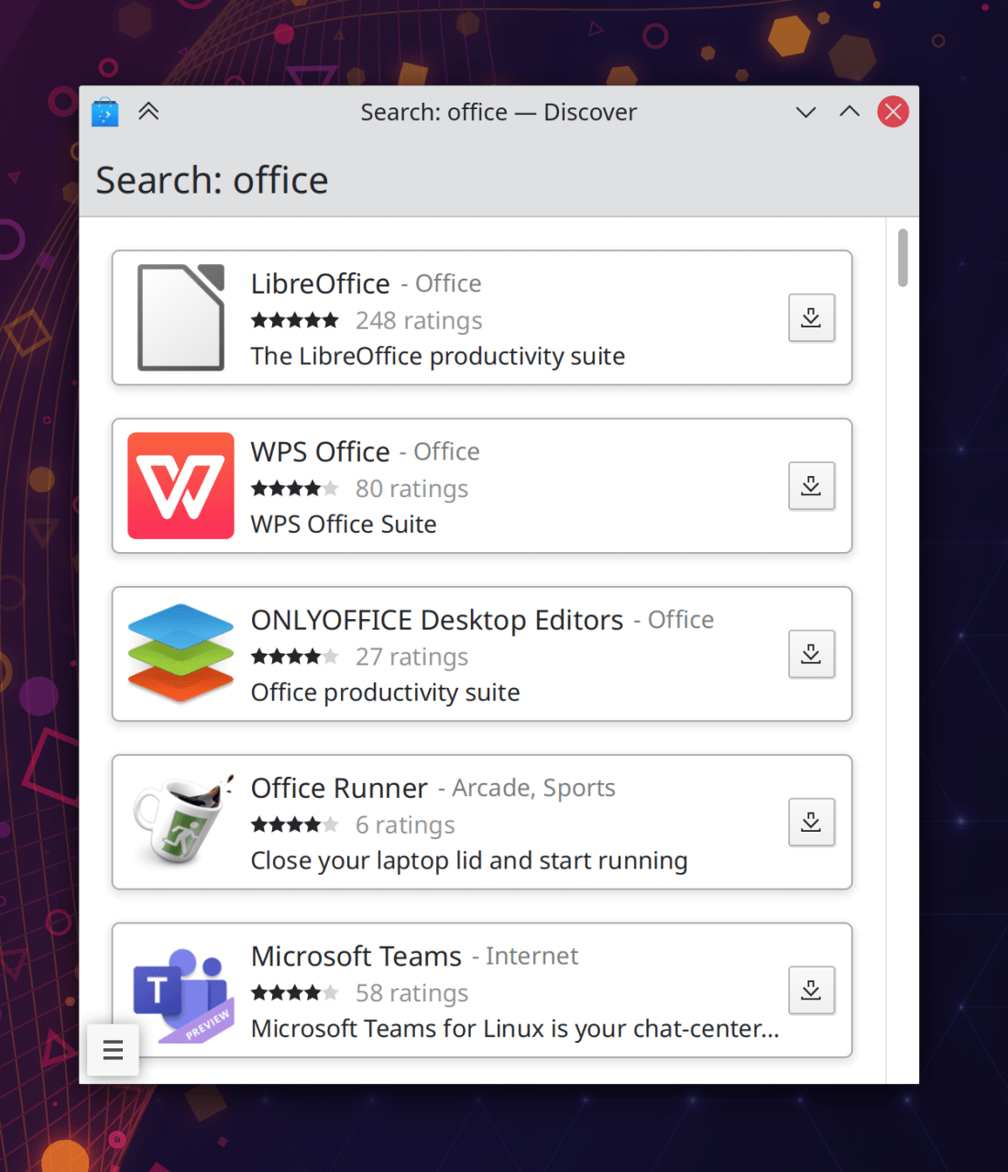This screenshot has height=1172, width=1008.
Task: Install WPS Office using its download button
Action: pyautogui.click(x=811, y=486)
